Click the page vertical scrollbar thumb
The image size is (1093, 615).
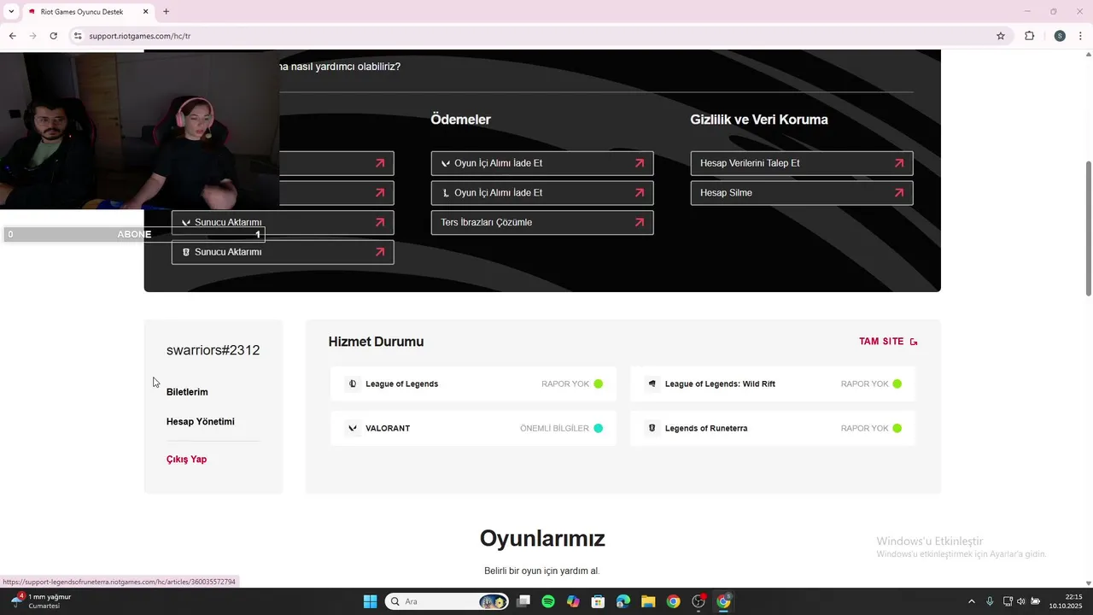click(1088, 228)
